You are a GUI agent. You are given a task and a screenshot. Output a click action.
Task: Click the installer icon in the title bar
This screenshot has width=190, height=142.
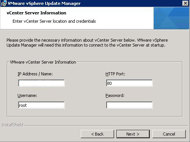point(4,3)
